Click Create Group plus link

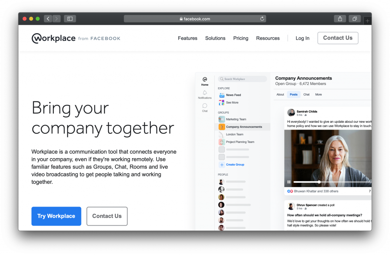pos(232,165)
